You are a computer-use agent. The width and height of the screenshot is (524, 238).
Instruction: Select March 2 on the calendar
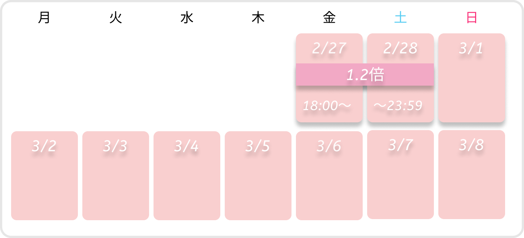[45, 175]
